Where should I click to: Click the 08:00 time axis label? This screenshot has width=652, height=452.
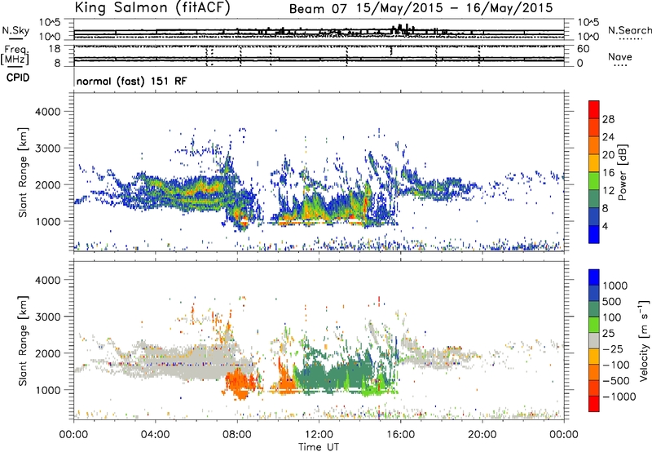[x=237, y=435]
